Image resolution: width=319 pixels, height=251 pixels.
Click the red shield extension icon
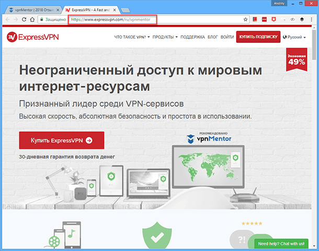(x=274, y=19)
